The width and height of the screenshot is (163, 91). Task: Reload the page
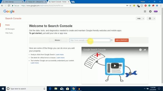pyautogui.click(x=9, y=6)
